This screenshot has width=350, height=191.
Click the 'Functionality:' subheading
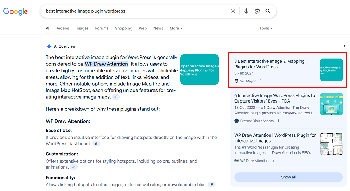(x=60, y=177)
